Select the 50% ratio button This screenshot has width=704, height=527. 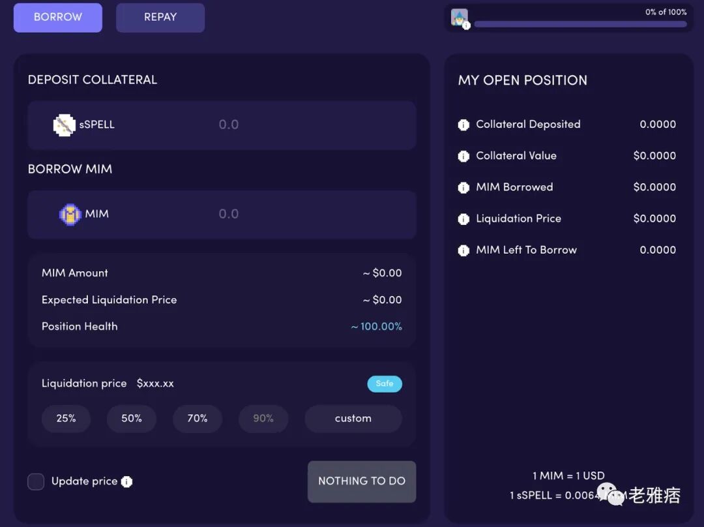(132, 419)
